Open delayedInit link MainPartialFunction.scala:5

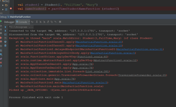pyautogui.click(x=113, y=53)
